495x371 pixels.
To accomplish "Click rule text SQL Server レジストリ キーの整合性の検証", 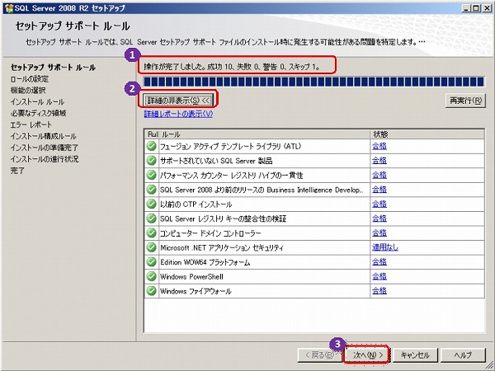I will tap(224, 219).
